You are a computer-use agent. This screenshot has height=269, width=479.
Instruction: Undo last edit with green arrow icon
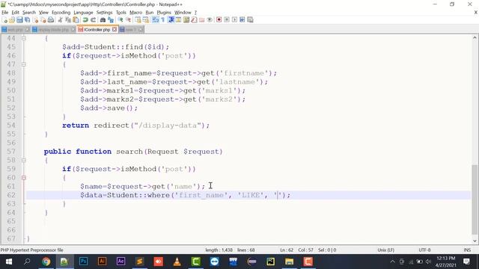[x=85, y=20]
